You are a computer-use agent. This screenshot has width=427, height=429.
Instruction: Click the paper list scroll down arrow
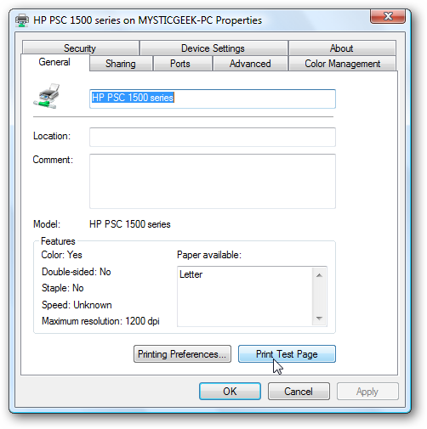point(319,319)
